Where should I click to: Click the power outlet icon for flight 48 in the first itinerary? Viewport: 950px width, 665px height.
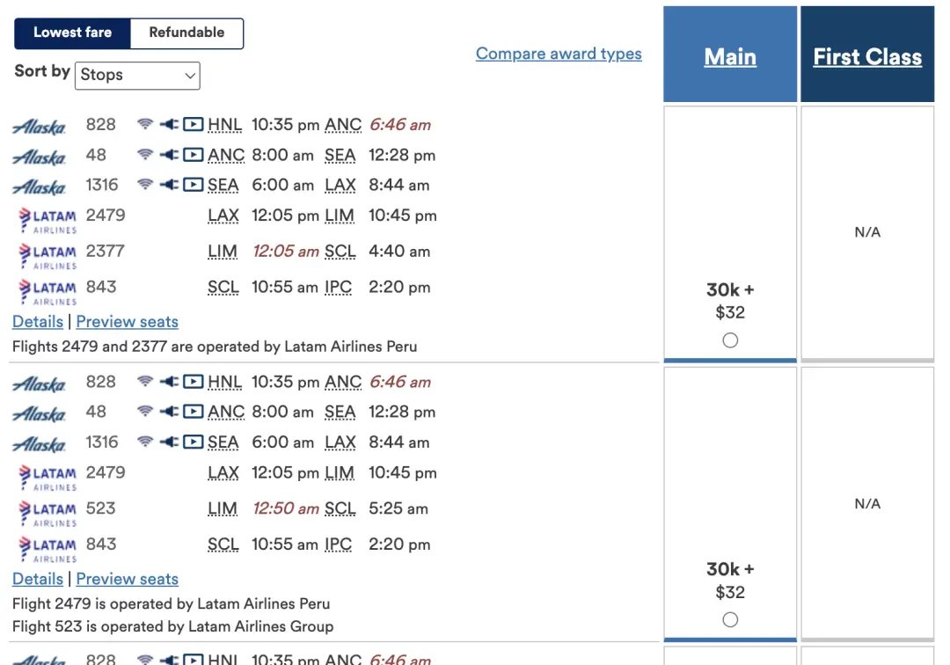[169, 155]
